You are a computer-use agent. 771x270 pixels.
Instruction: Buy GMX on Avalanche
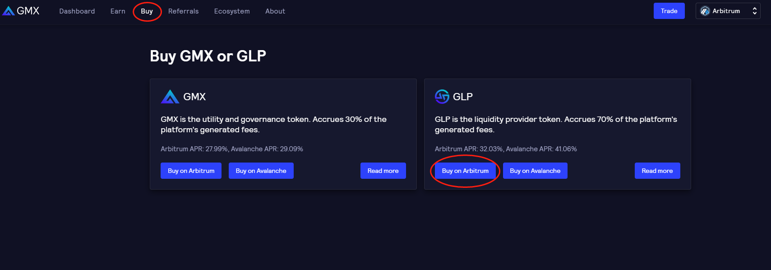[261, 171]
